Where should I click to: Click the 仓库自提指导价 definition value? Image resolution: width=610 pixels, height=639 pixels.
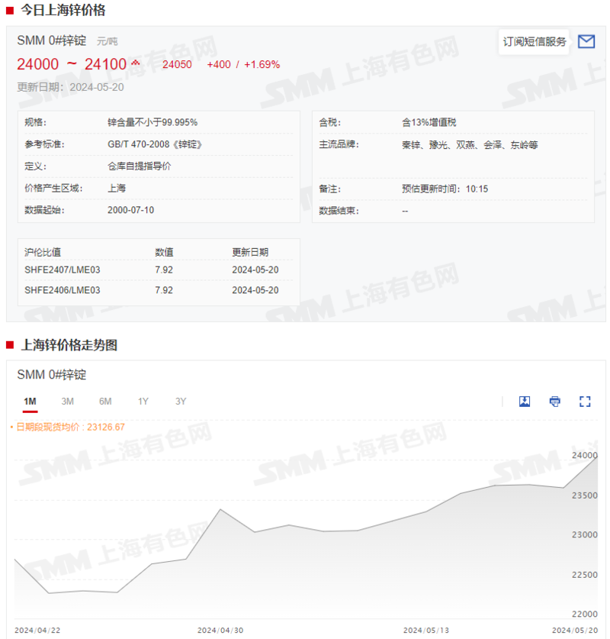point(140,166)
